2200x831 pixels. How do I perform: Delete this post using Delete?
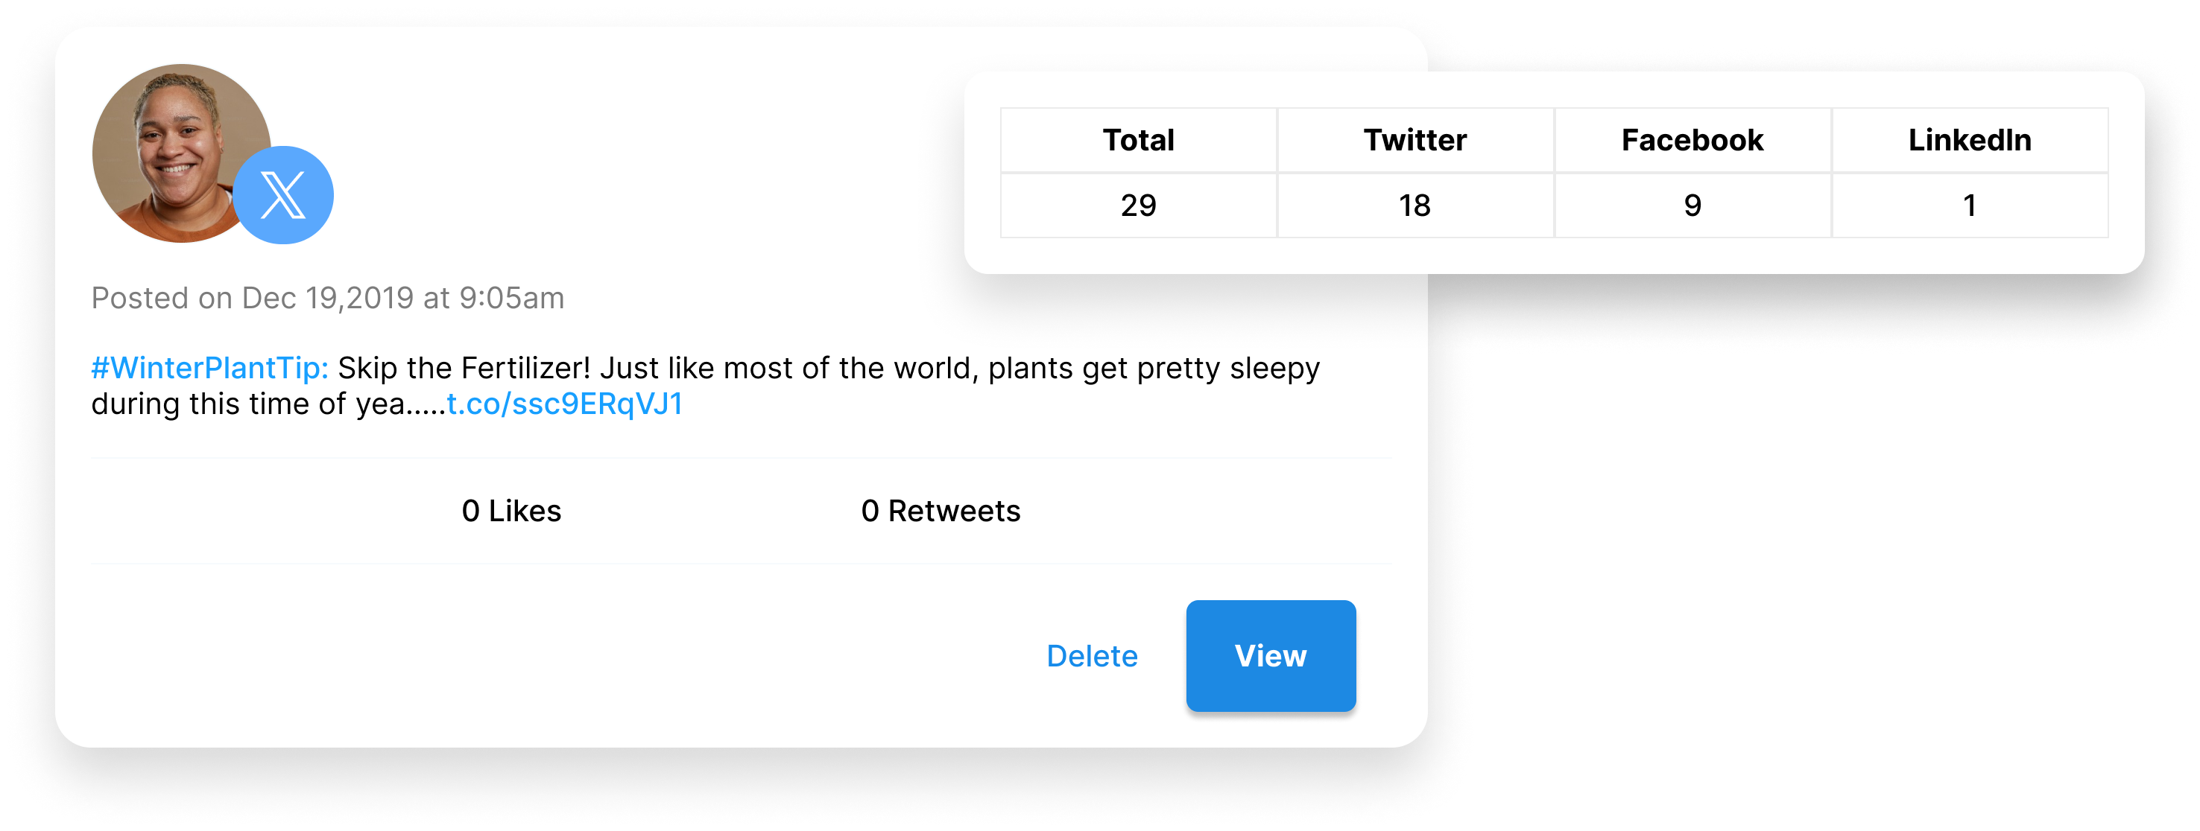point(1092,656)
